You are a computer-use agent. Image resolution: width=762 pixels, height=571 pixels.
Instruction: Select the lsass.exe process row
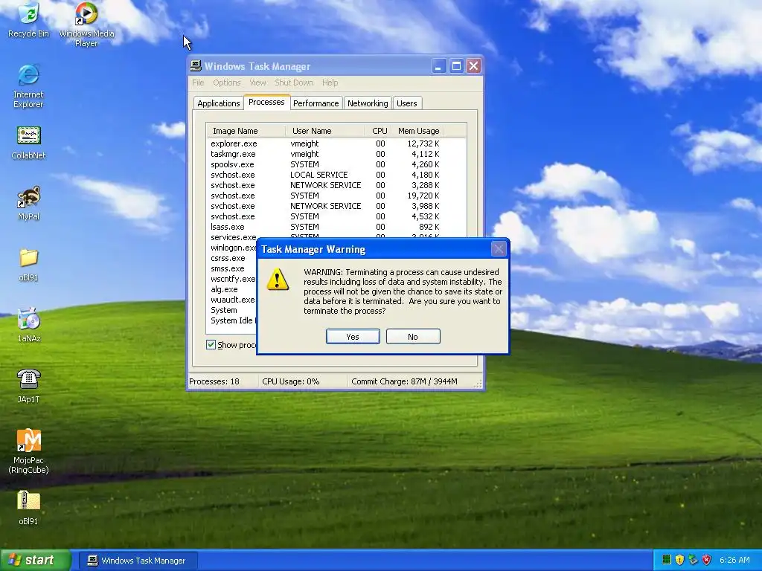coord(324,227)
